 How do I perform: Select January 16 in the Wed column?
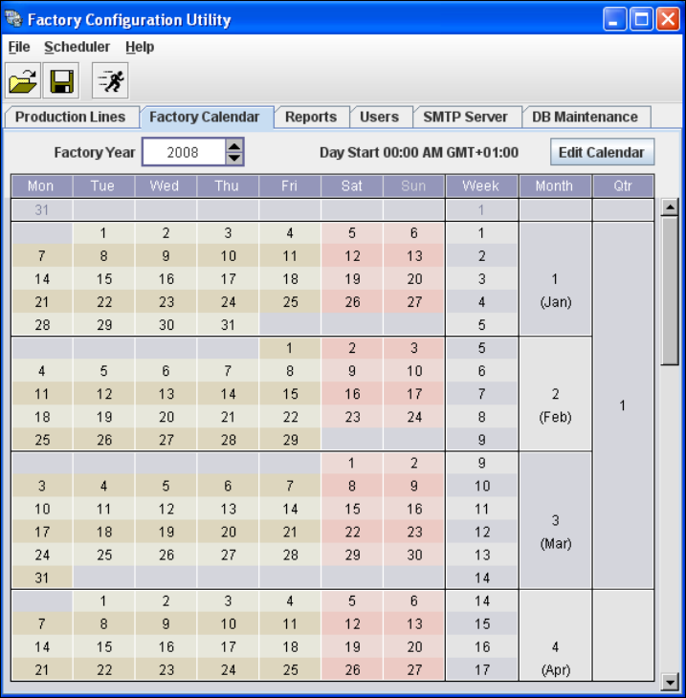166,279
